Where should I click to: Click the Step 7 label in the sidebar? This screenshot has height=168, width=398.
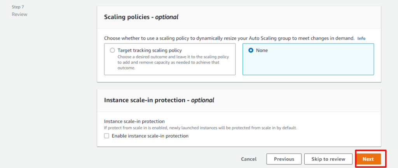point(18,7)
